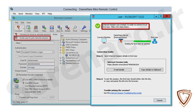The image size is (194, 109).
Task: Click the New host toolbar icon
Action: tap(44, 27)
